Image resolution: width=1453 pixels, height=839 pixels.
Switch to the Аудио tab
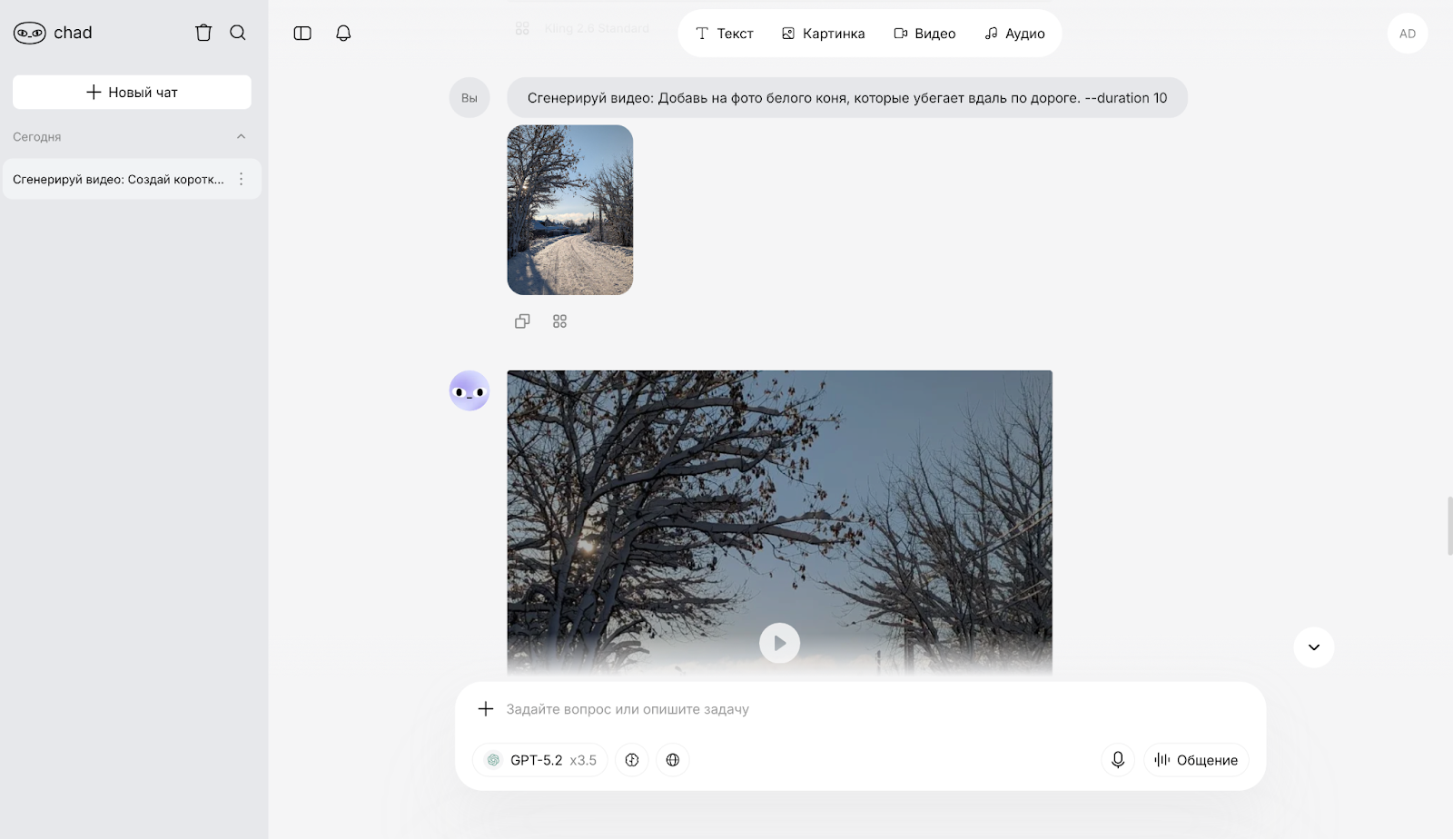1014,34
